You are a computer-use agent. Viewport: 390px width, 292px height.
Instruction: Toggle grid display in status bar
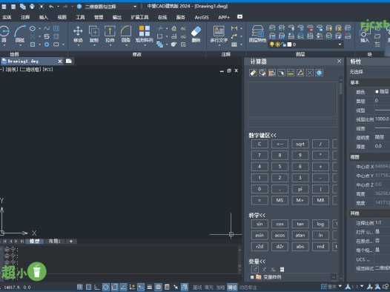click(x=88, y=287)
